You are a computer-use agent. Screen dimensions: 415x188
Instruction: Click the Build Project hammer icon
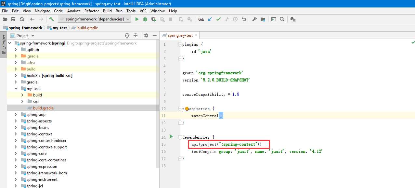pyautogui.click(x=51, y=19)
